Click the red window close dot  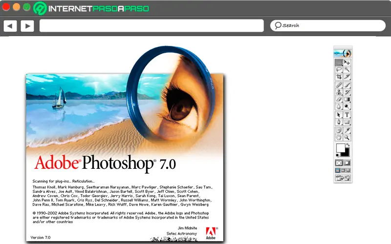6,7
